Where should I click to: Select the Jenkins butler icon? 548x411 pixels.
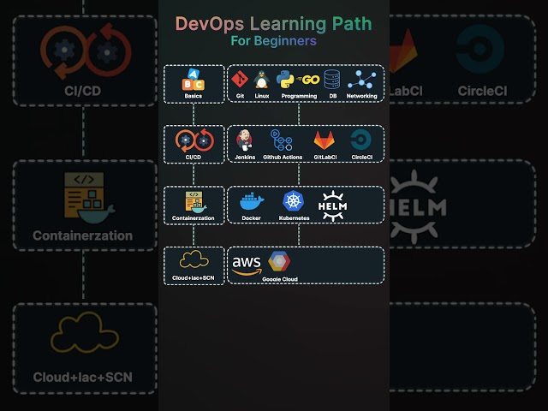(244, 140)
